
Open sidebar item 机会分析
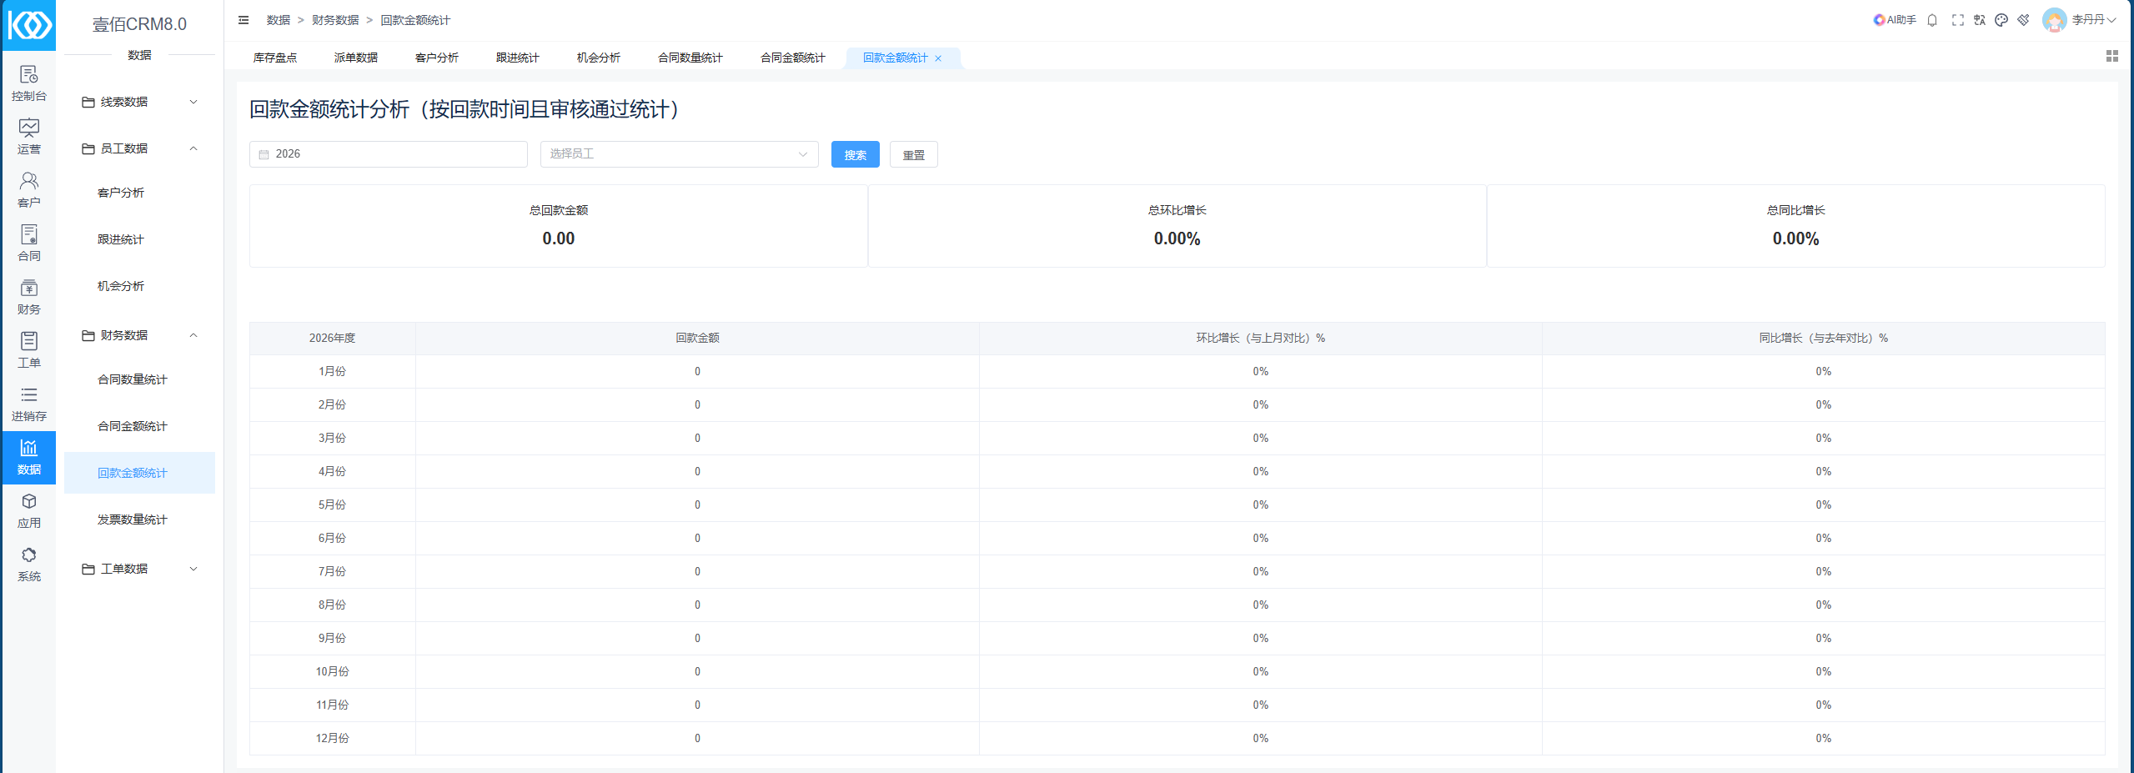click(x=139, y=286)
